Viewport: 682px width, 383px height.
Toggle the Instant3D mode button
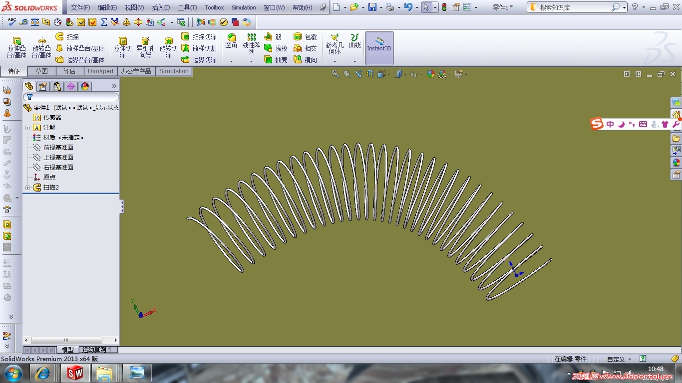[379, 48]
